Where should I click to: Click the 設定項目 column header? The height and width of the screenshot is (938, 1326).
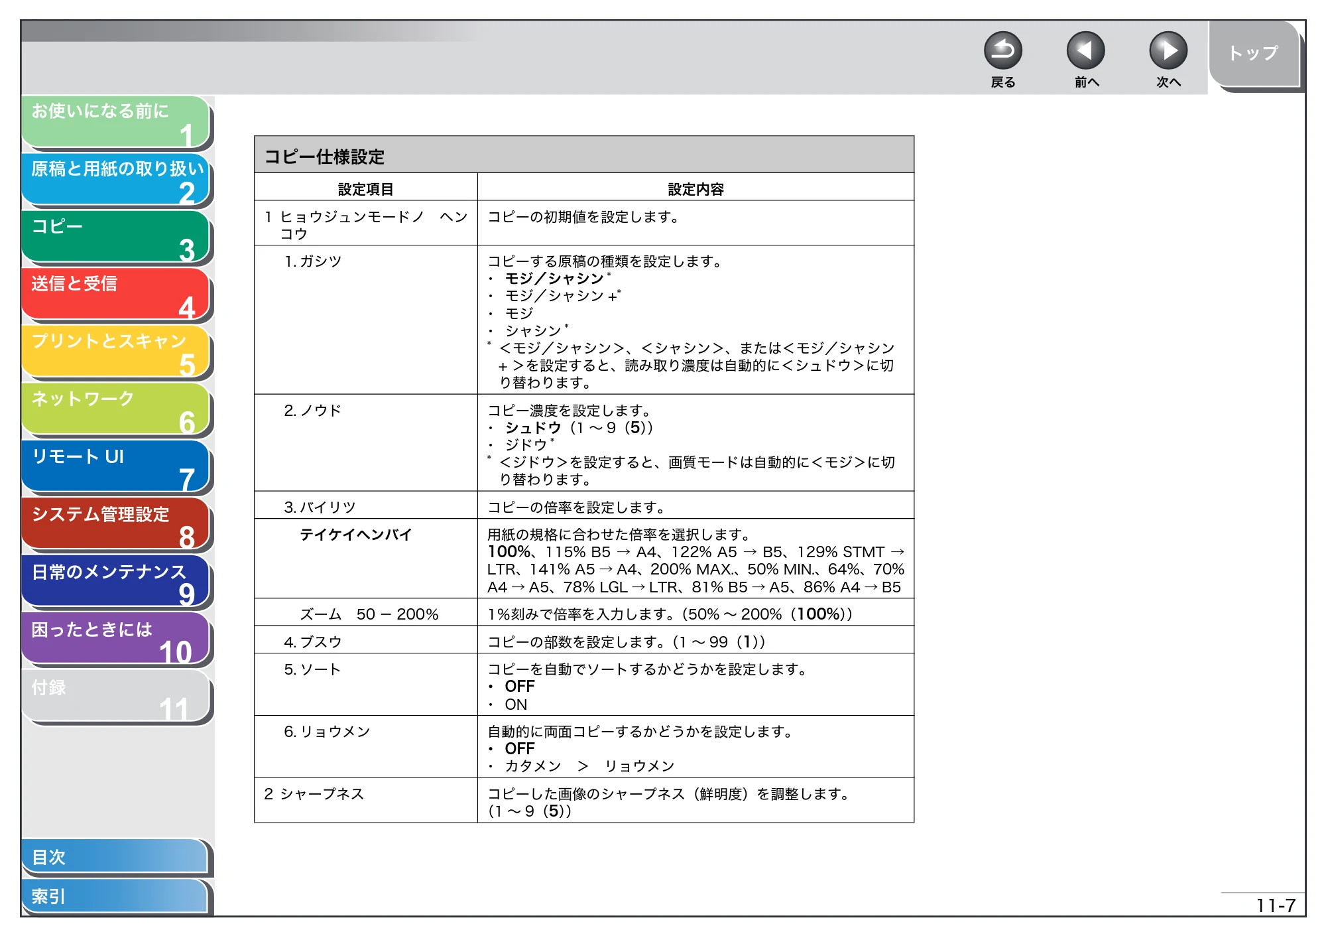pos(366,189)
